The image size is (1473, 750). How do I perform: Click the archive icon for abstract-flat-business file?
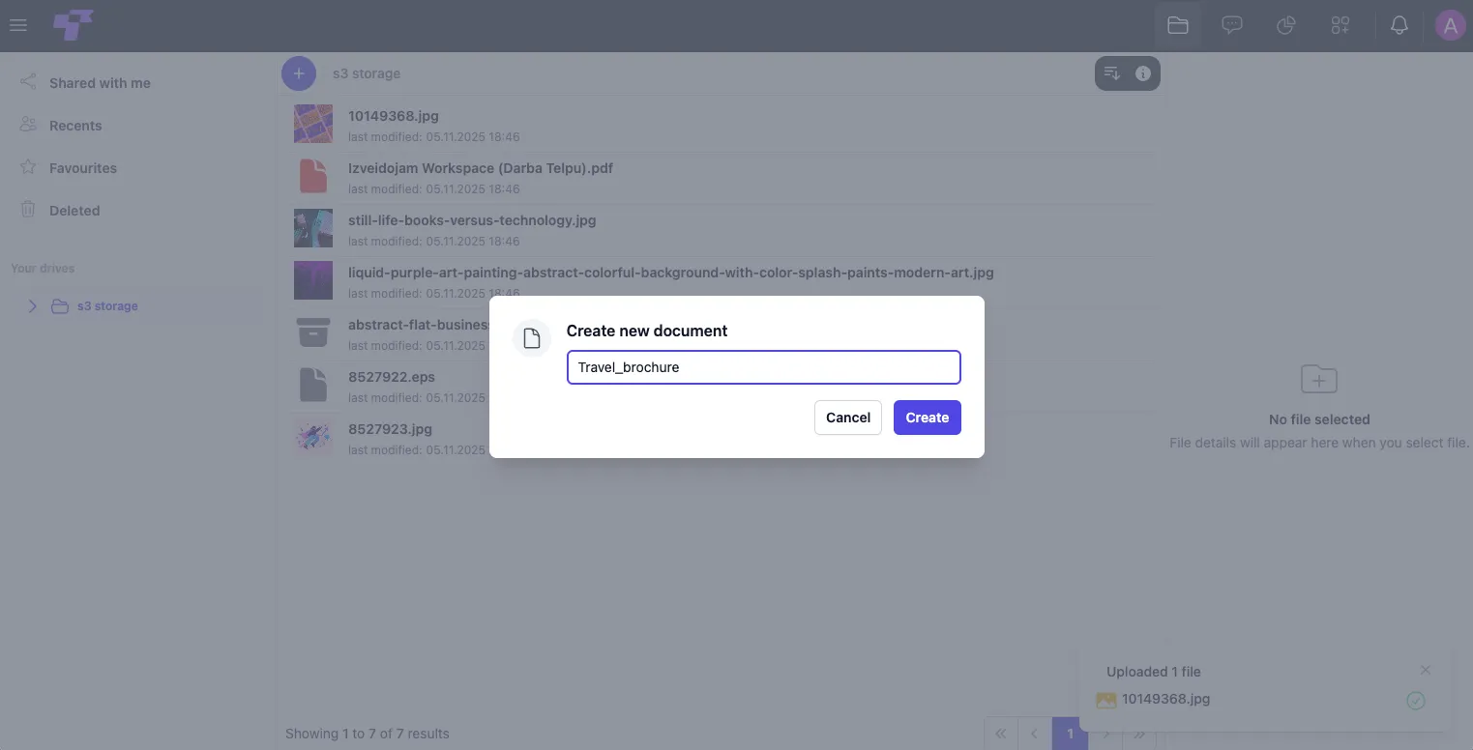[x=313, y=332]
